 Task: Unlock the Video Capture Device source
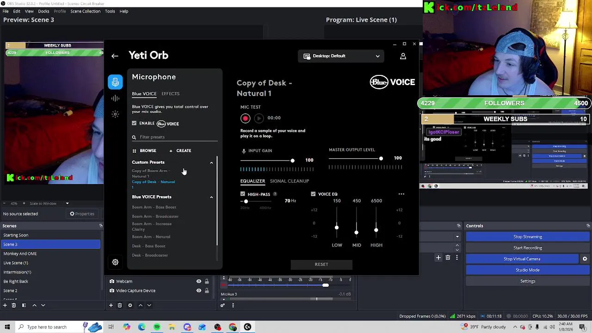[x=207, y=290]
